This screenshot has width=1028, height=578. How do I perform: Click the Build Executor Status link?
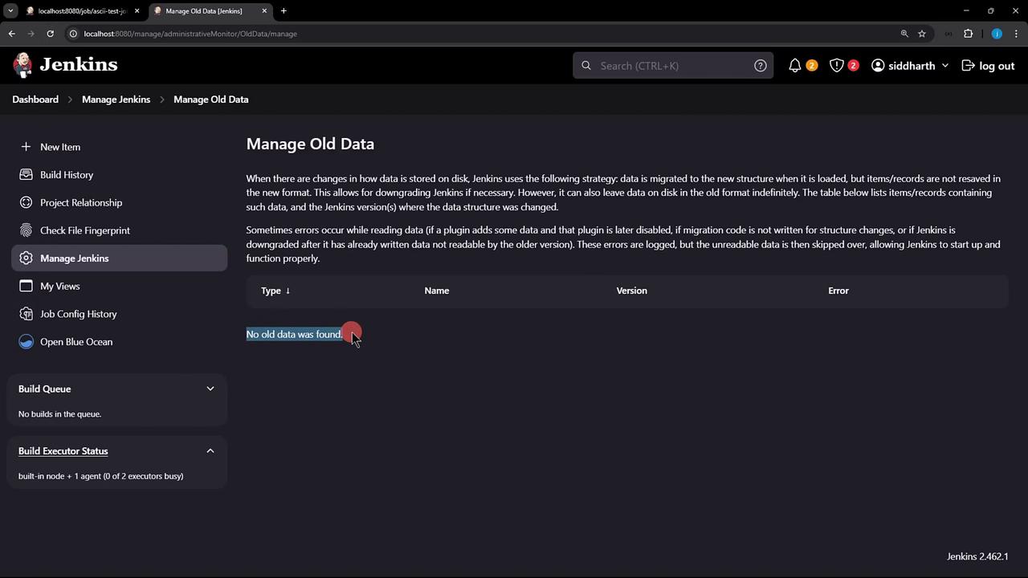pyautogui.click(x=63, y=451)
